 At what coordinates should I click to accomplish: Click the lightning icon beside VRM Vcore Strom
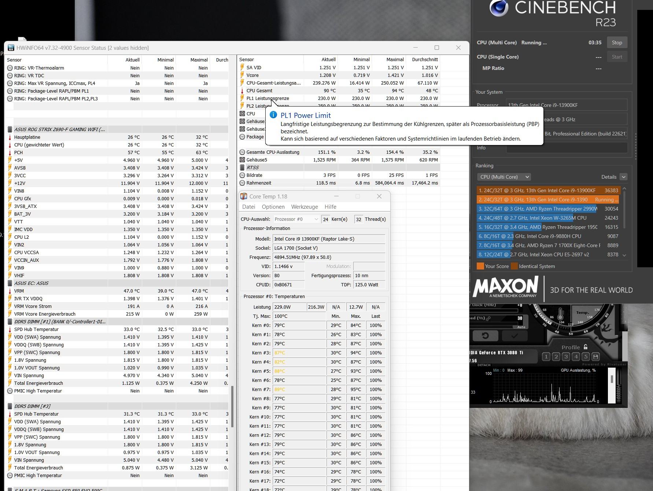click(10, 306)
